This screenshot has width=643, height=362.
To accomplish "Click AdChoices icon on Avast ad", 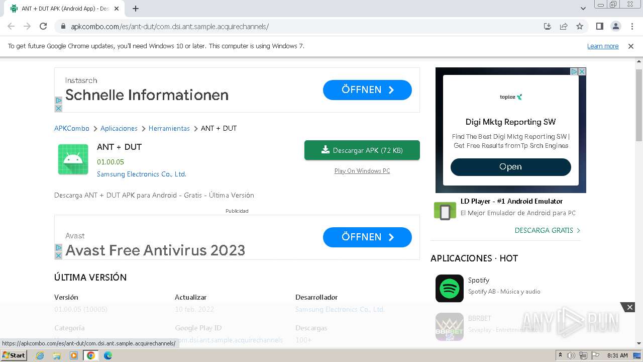I will coord(58,248).
